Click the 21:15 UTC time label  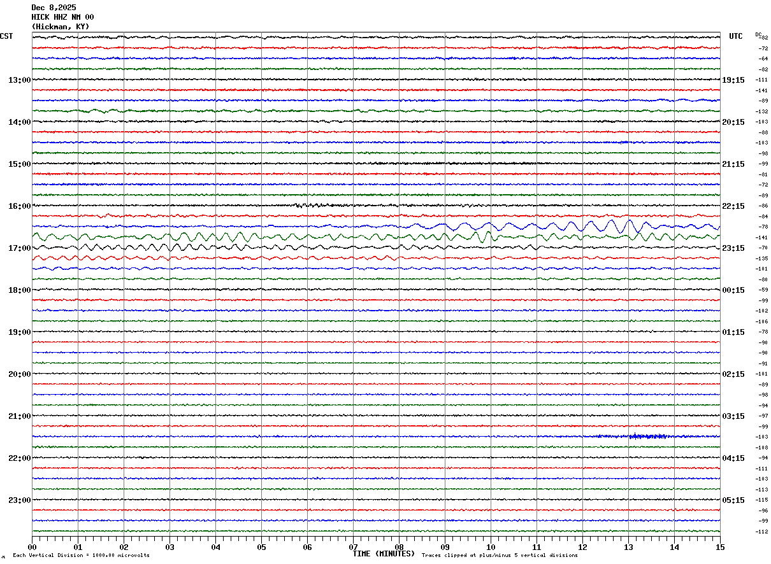pos(733,164)
